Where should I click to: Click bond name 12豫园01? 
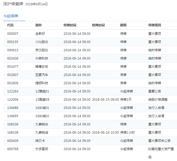click(42, 91)
